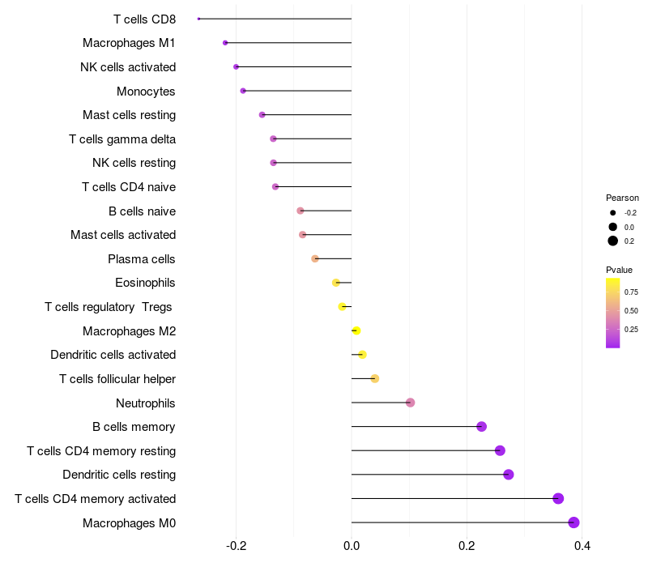
Task: Click the yellow Macrophages M2 dot
Action: point(356,330)
